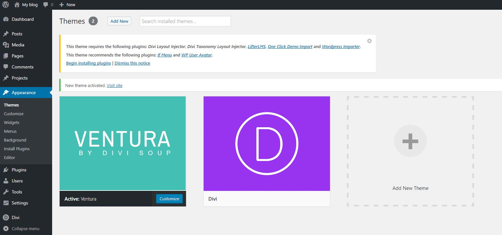
Task: Click the Plugins plug icon
Action: [6, 170]
